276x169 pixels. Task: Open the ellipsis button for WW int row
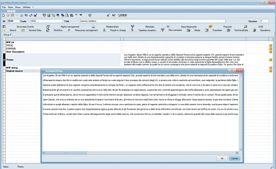122,42
